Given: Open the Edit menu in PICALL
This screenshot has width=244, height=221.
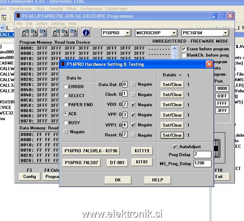Looking at the screenshot, I should coord(29,24).
